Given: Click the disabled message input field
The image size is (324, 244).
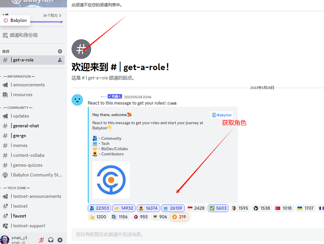Looking at the screenshot, I should click(197, 234).
